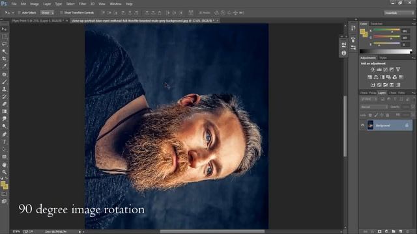This screenshot has height=234, width=417.
Task: Toggle Quick Mask mode in the toolbox
Action: pyautogui.click(x=4, y=194)
